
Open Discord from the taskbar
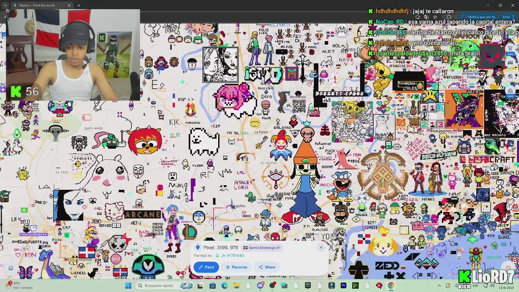click(260, 286)
